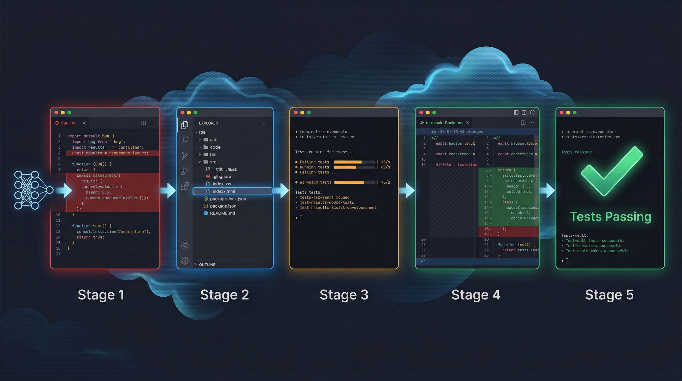Expand the OUTLINE section

coord(207,265)
